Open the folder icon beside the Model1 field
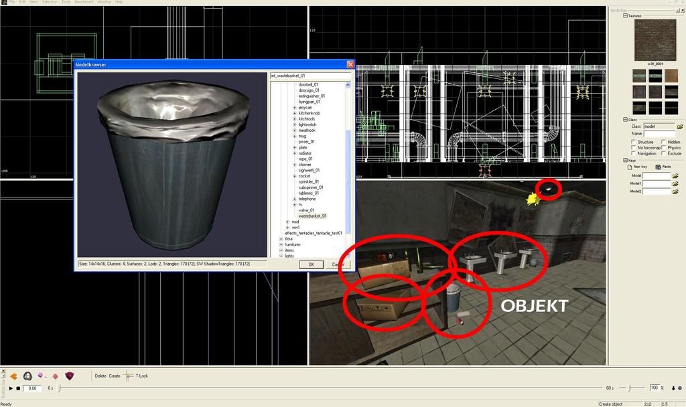686x407 pixels. tap(675, 183)
